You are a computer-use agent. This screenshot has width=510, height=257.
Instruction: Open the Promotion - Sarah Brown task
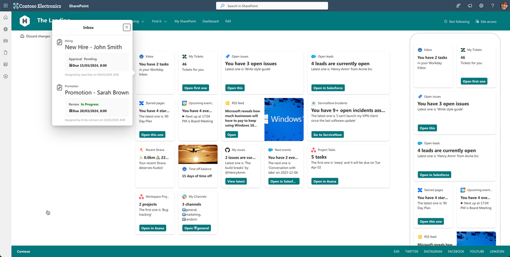[x=97, y=92]
